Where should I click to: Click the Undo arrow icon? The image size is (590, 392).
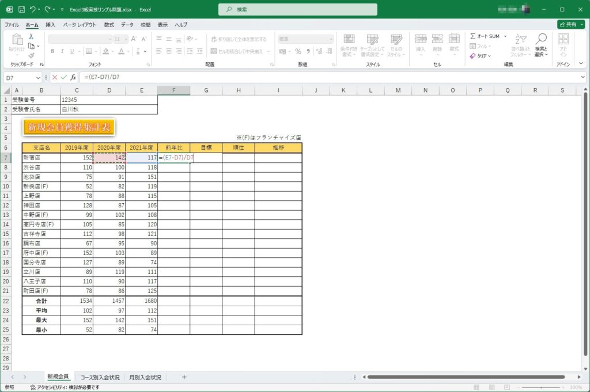click(32, 10)
